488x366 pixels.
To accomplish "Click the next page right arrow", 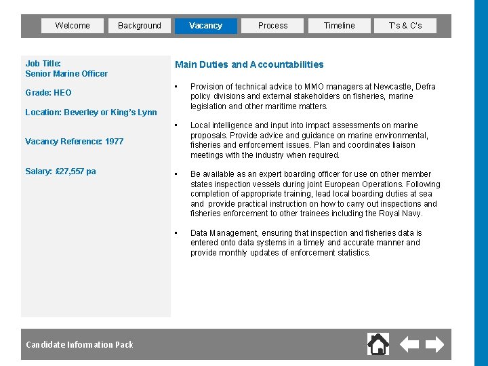I will [x=434, y=344].
